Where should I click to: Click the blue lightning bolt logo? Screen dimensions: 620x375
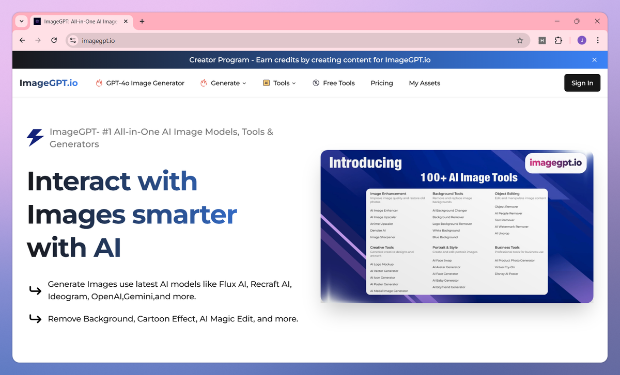click(x=35, y=138)
